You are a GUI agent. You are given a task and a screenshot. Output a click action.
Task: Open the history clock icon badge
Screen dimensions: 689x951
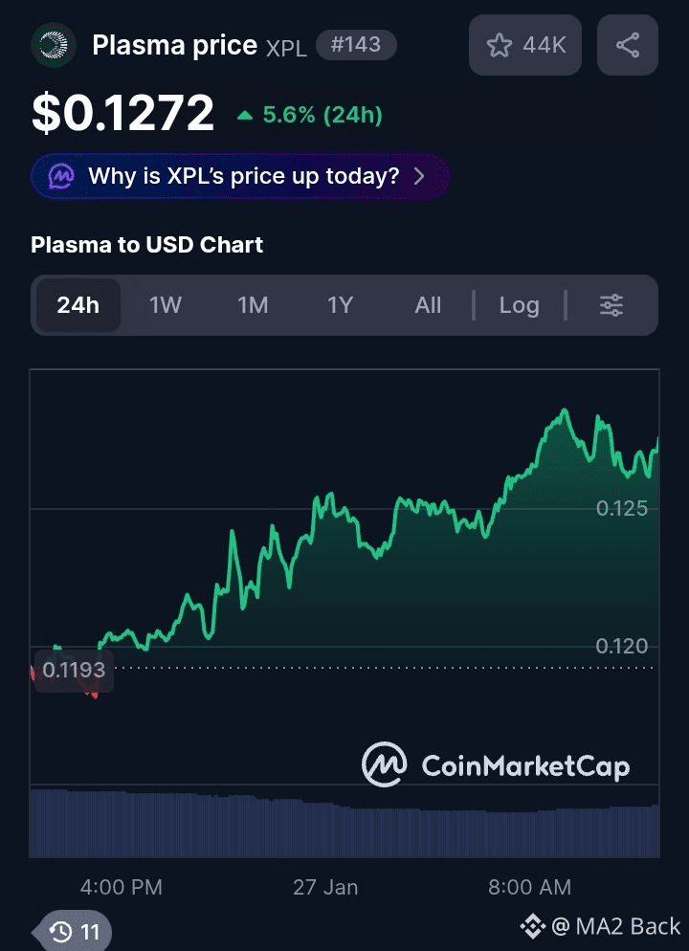76,932
